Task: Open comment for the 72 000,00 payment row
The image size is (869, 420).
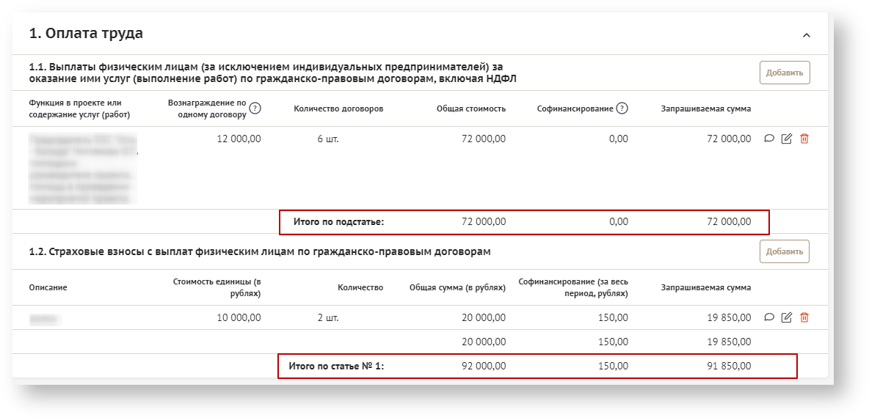Action: coord(769,139)
